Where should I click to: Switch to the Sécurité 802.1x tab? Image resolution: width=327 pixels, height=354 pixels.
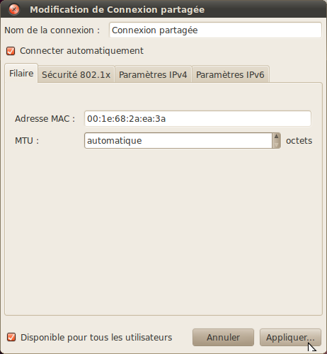coord(76,74)
